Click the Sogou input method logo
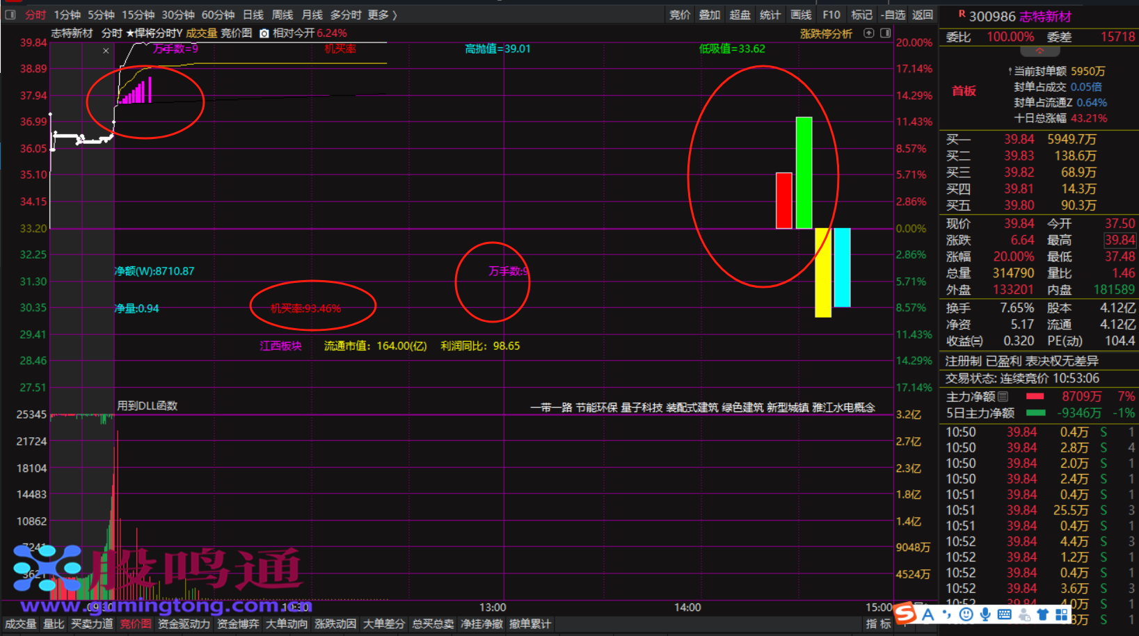The width and height of the screenshot is (1139, 636). 905,613
